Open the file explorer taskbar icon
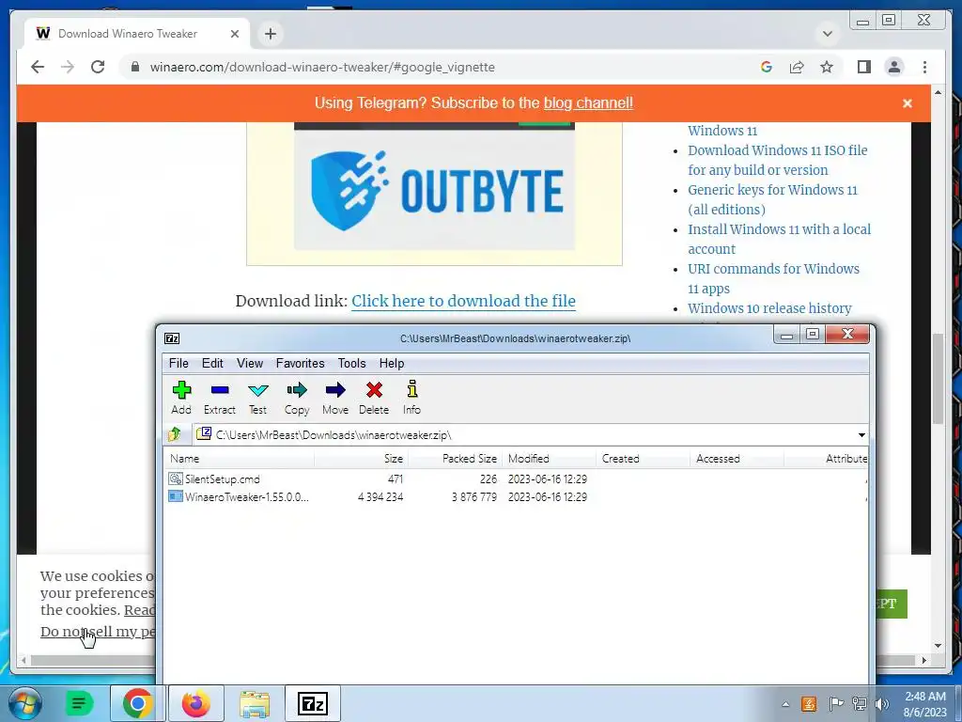Screen dimensions: 962x722 coord(254,704)
